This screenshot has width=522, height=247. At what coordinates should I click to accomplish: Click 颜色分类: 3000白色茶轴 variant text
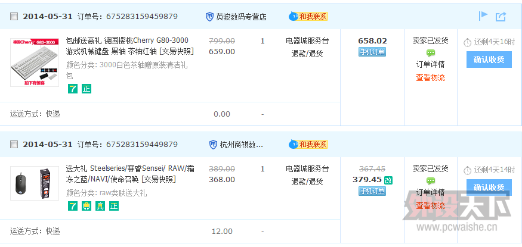tap(127, 70)
